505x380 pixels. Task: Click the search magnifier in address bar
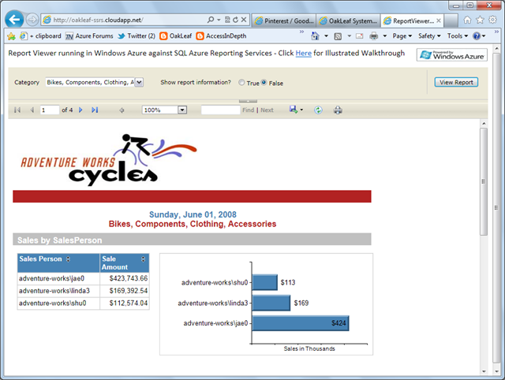point(211,20)
